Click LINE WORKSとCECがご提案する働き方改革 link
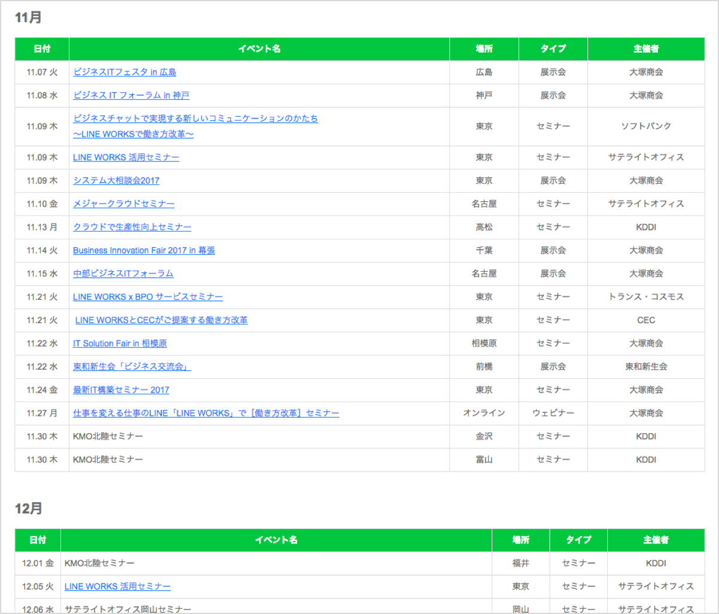 [161, 320]
